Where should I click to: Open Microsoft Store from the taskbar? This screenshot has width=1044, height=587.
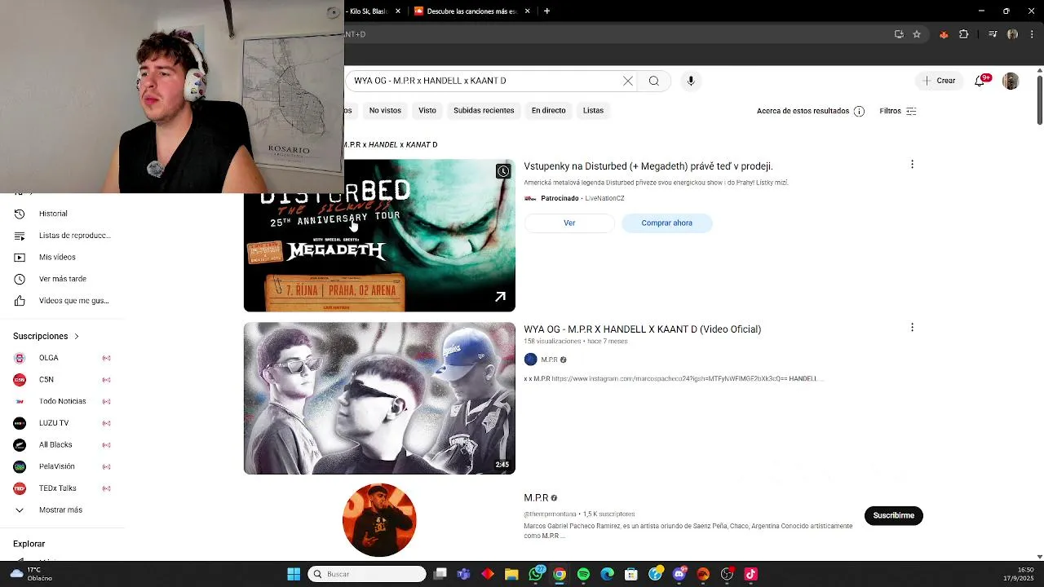[x=631, y=574]
